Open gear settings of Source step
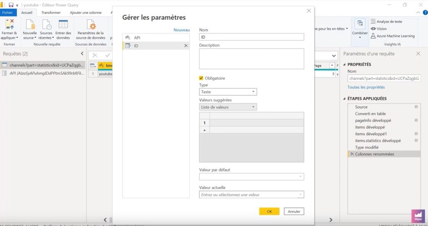 [416, 107]
